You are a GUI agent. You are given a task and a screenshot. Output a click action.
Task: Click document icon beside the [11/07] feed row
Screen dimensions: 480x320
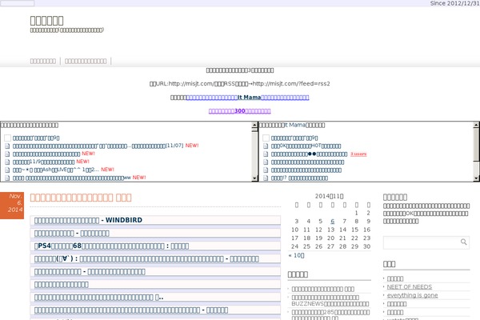pyautogui.click(x=7, y=146)
